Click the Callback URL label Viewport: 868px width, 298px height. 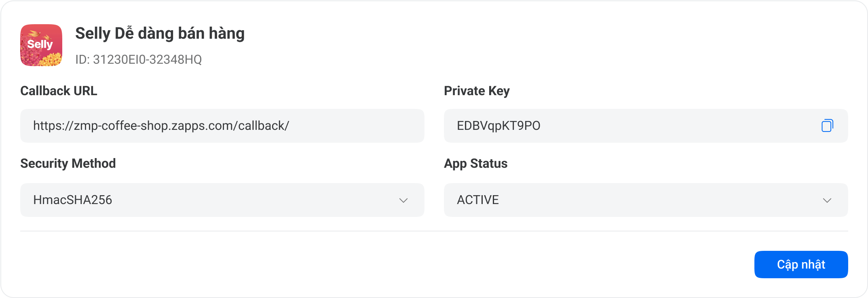[x=59, y=91]
